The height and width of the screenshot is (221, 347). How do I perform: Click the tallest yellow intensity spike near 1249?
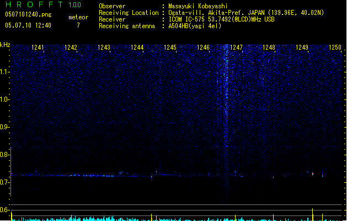(312, 214)
